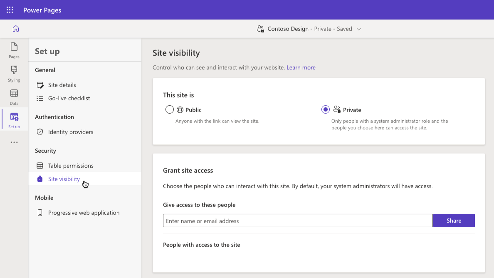Click the globe icon next to Public
Screen dimensions: 494x278
(181, 109)
